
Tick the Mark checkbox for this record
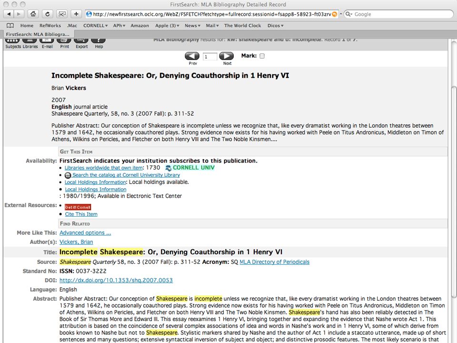(x=262, y=56)
